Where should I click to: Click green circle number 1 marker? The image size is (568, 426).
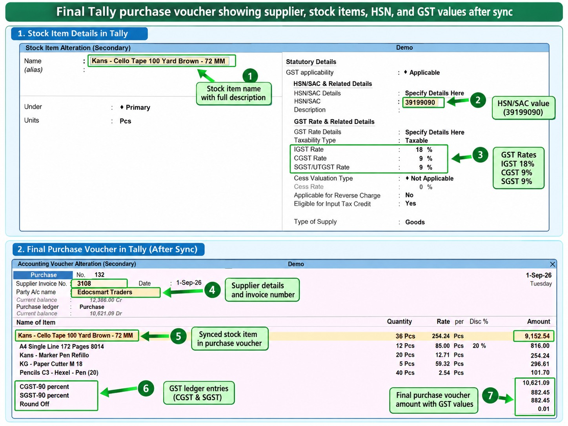click(x=250, y=76)
